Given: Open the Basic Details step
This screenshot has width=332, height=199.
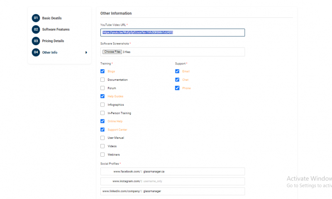Looking at the screenshot, I should [52, 18].
